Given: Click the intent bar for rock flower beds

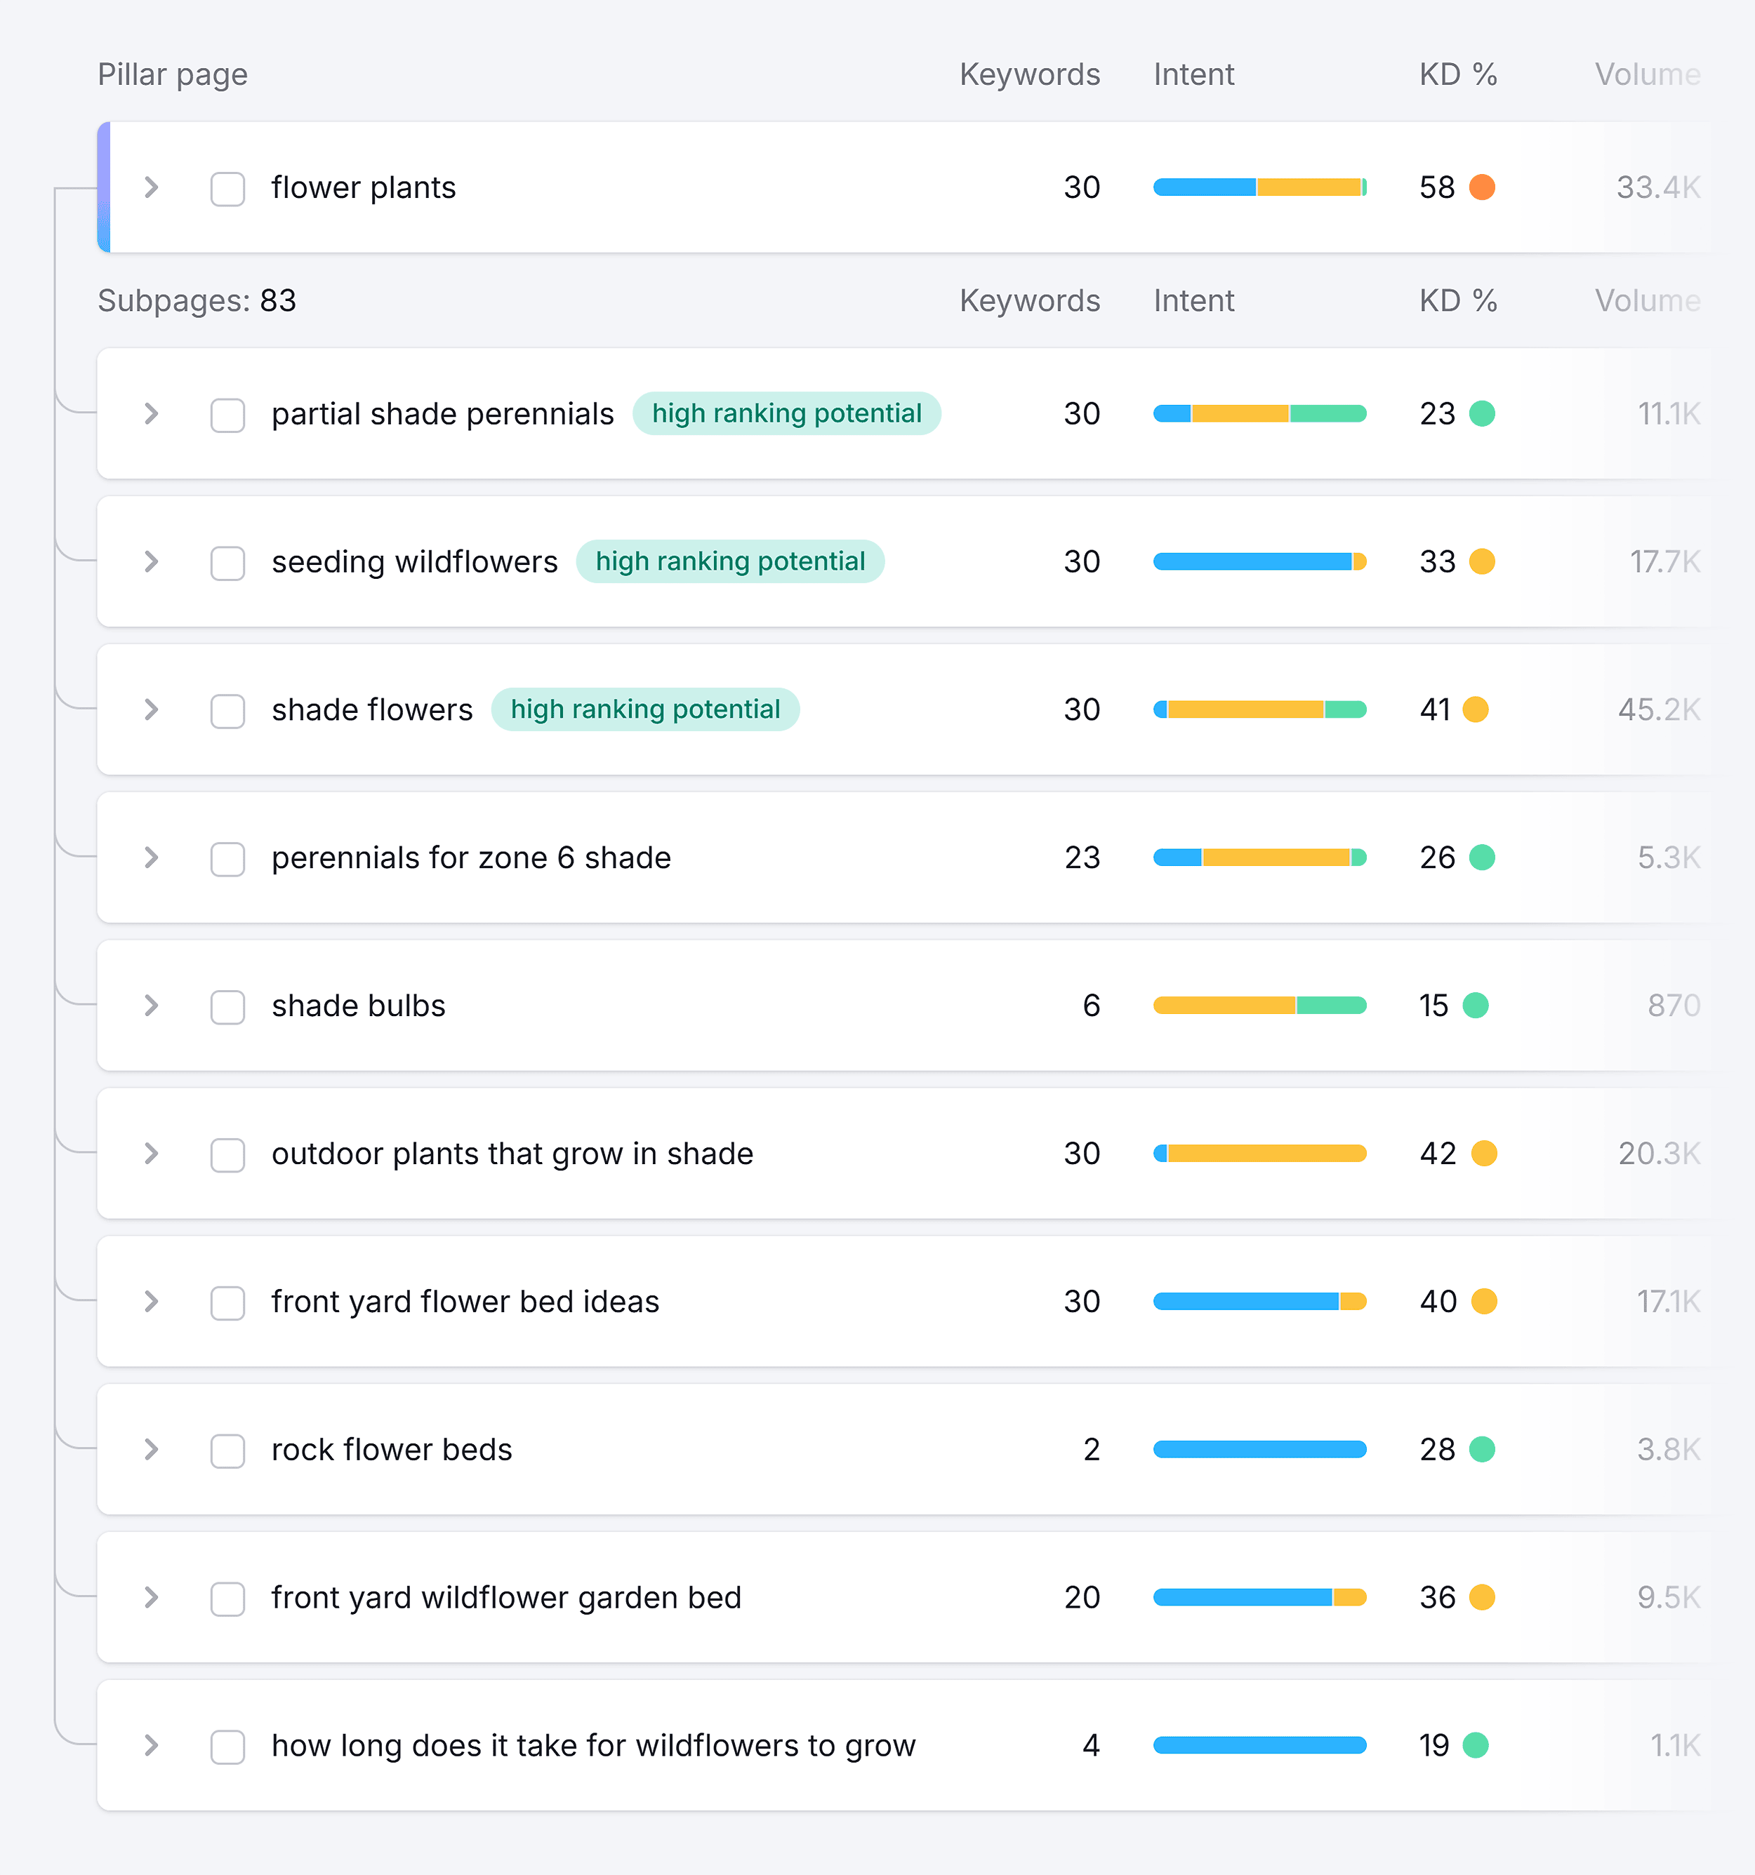Looking at the screenshot, I should point(1259,1450).
